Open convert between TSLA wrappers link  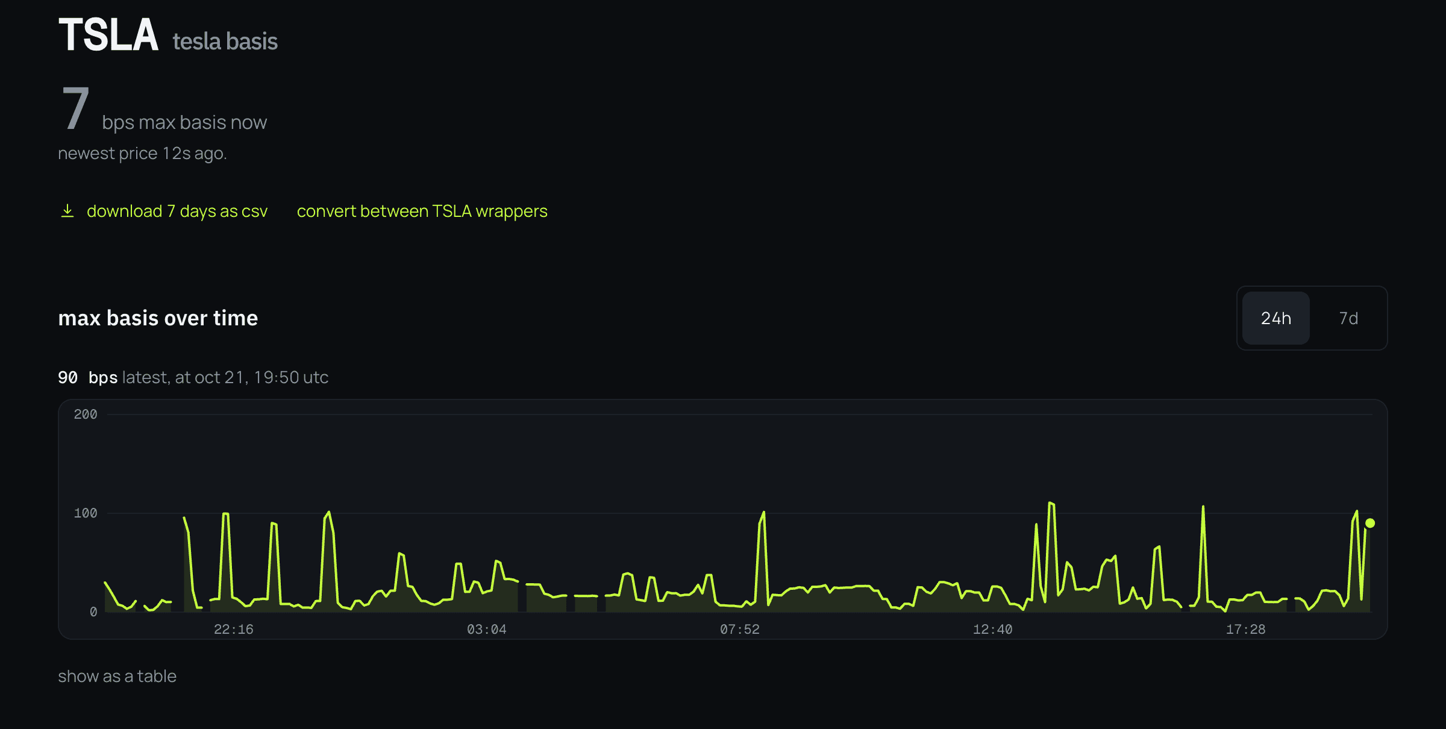[x=422, y=211]
